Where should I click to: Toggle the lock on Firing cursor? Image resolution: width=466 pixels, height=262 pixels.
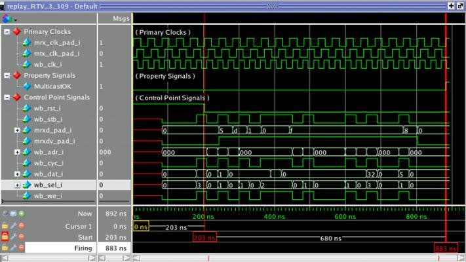[x=5, y=248]
